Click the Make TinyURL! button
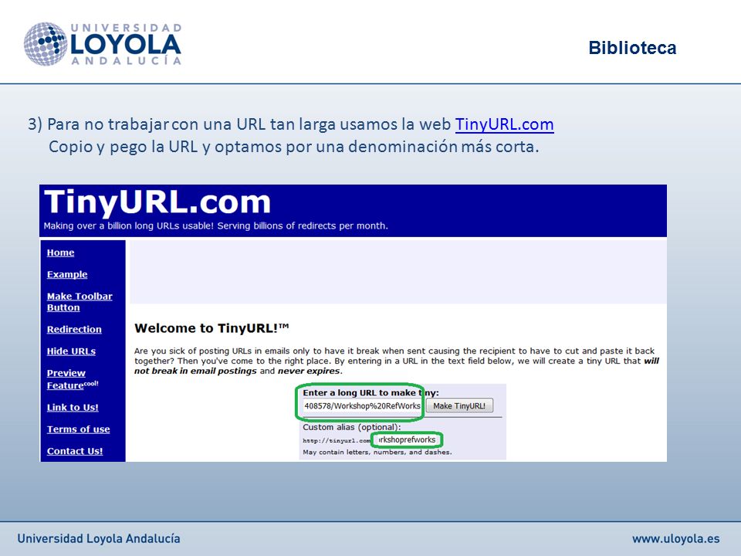 [x=459, y=405]
